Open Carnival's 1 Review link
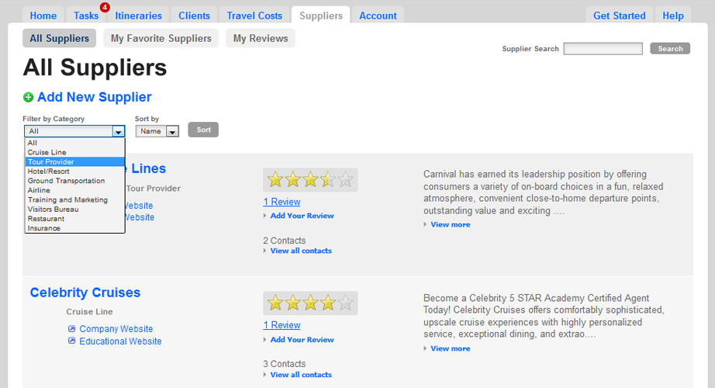This screenshot has width=715, height=388. point(282,202)
